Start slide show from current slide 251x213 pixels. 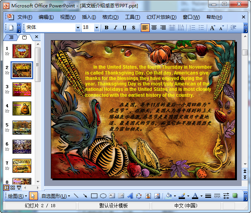click(19, 188)
